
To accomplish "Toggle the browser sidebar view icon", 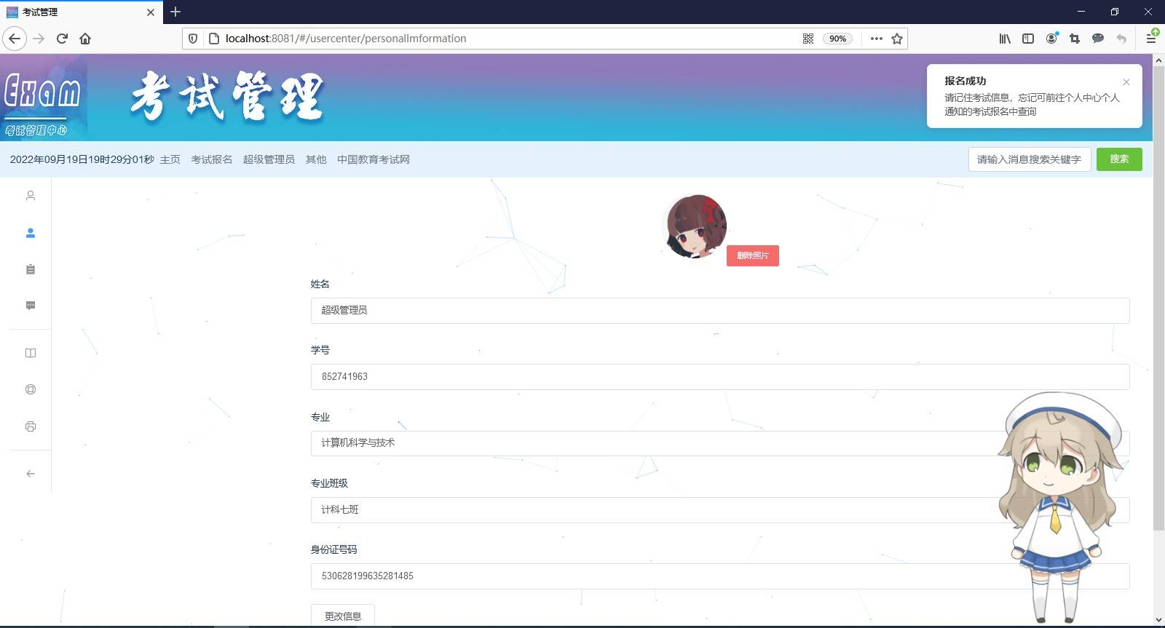I will tap(1028, 39).
